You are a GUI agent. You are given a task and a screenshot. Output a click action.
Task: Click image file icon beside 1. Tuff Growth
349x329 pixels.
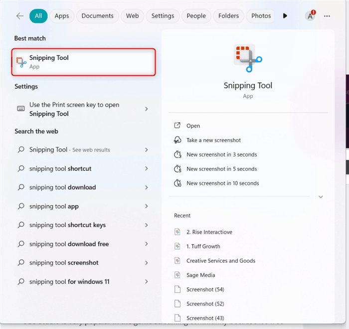tap(177, 246)
